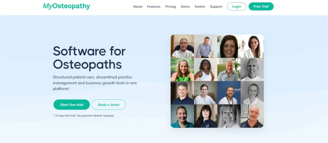
Task: Open the Support navigation link
Action: (216, 6)
